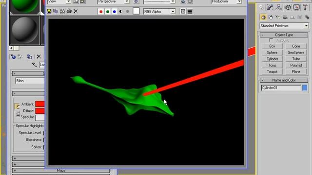Screen dimensions: 312x175
Task: Enable the AutoGrid checkbox
Action: click(271, 40)
